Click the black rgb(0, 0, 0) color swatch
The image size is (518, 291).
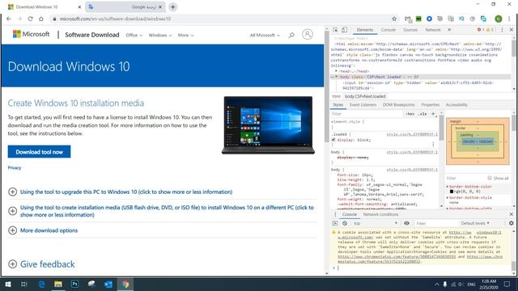point(452,192)
